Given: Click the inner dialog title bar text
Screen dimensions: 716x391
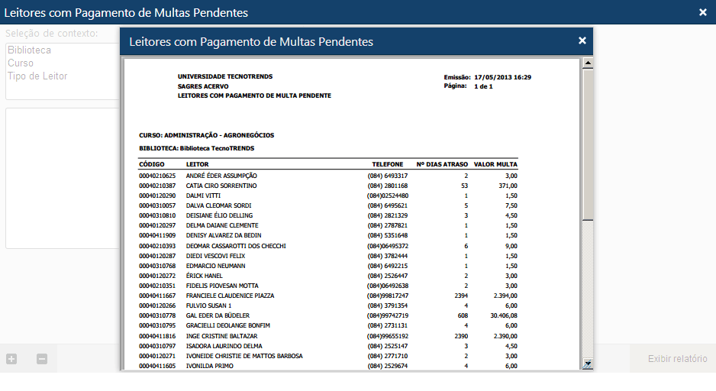Looking at the screenshot, I should coord(251,41).
